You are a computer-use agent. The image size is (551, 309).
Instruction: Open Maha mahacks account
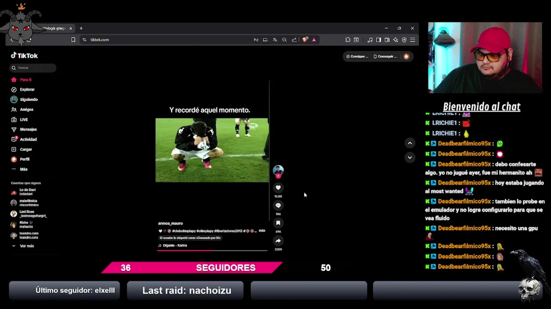coord(22,224)
